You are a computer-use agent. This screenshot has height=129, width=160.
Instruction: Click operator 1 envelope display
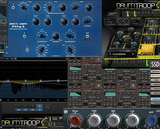75,68
